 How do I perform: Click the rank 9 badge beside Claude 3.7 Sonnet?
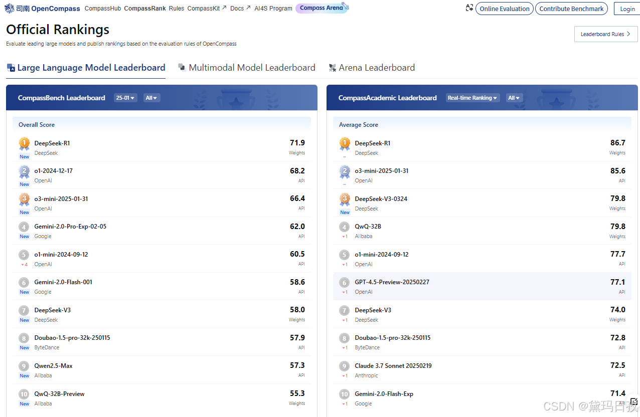pos(345,366)
